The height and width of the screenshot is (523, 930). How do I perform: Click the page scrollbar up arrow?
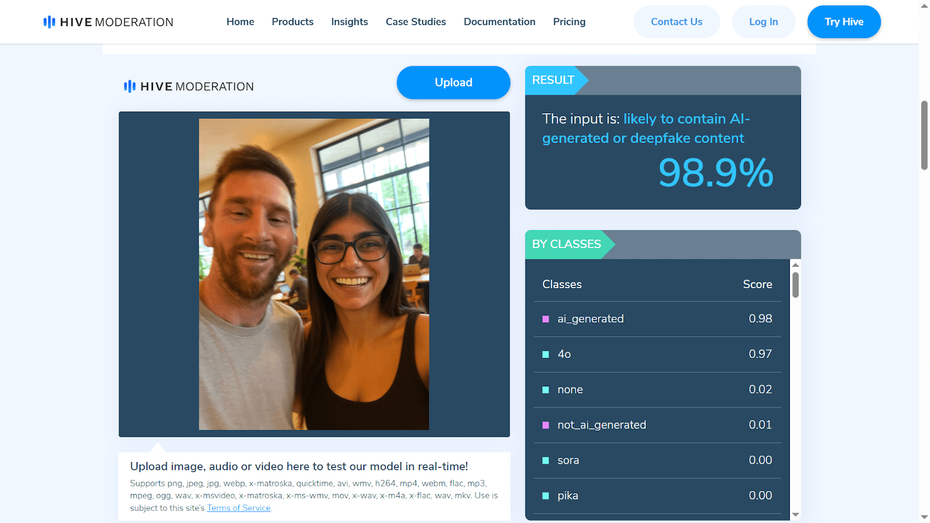coord(924,6)
